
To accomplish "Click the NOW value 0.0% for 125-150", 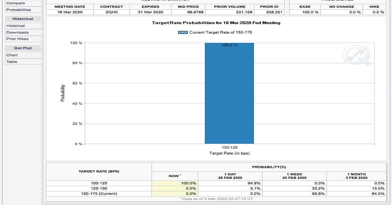I will point(191,188).
